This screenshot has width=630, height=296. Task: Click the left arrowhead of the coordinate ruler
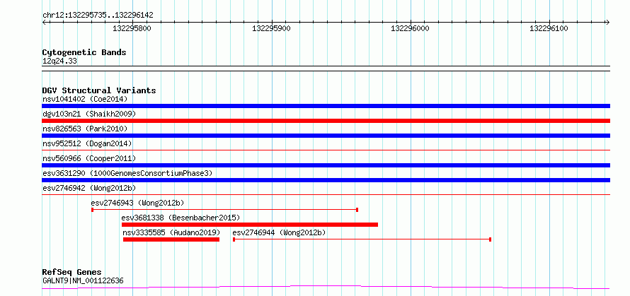[44, 22]
